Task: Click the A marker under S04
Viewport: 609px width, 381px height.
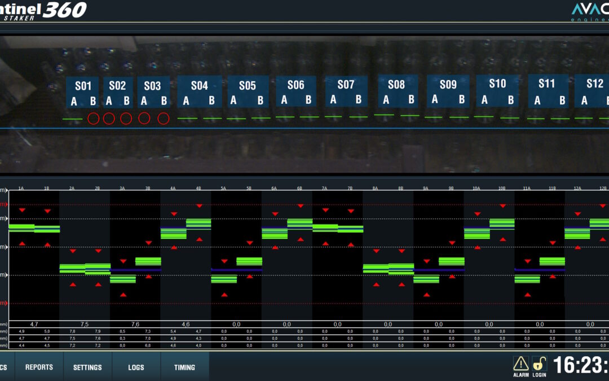Action: click(x=186, y=101)
